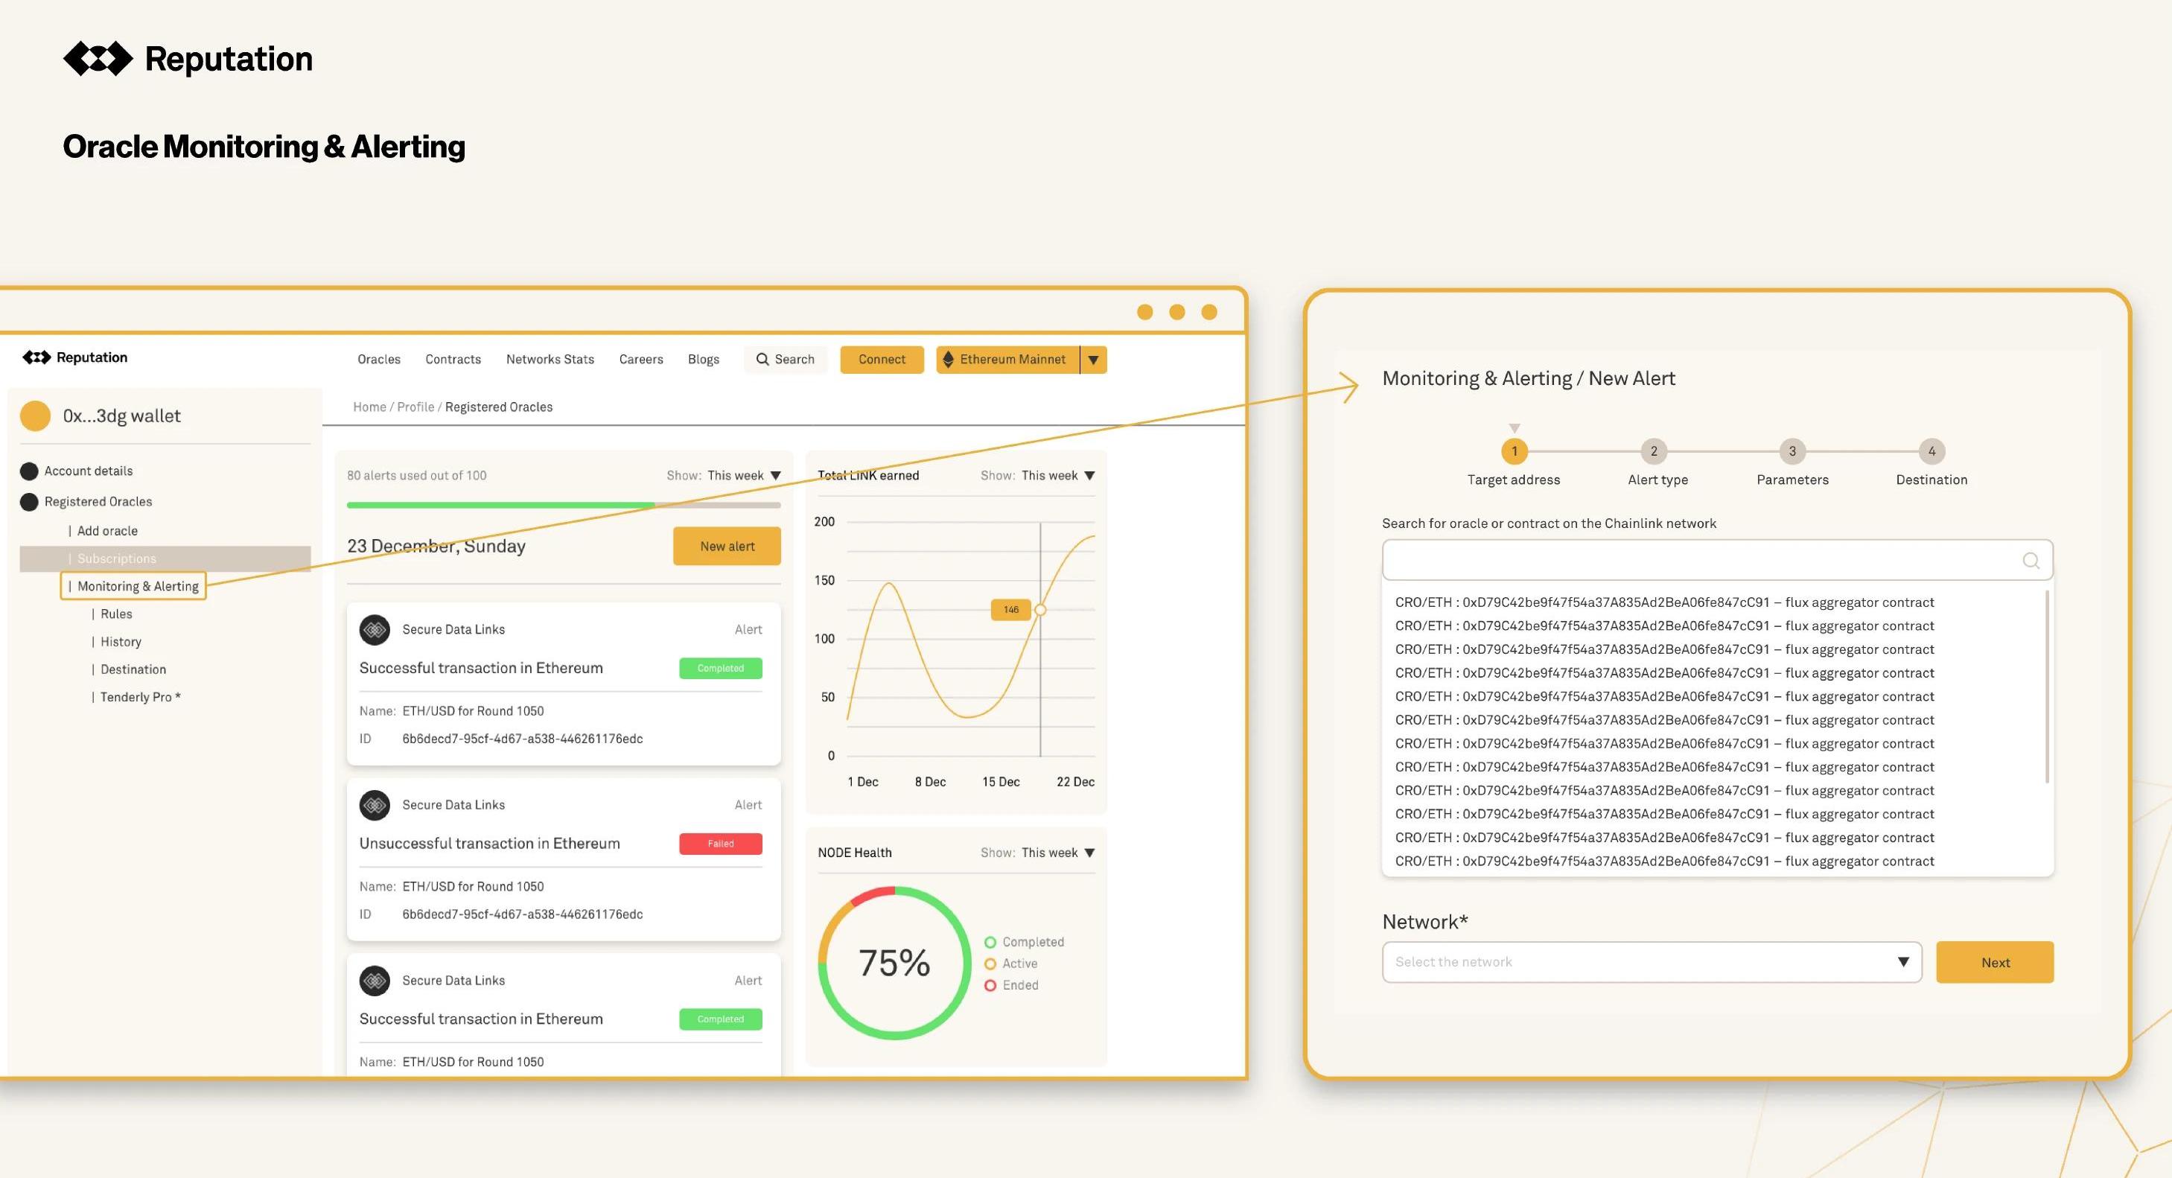Open the Select the network dropdown
The width and height of the screenshot is (2172, 1178).
[1652, 962]
